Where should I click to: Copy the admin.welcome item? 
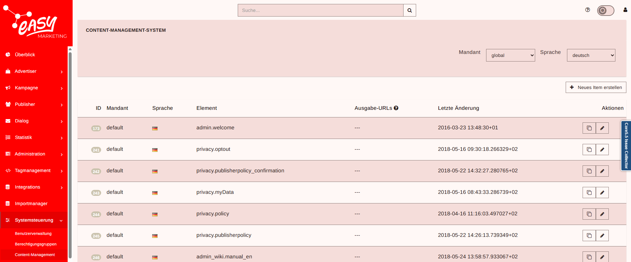[589, 128]
